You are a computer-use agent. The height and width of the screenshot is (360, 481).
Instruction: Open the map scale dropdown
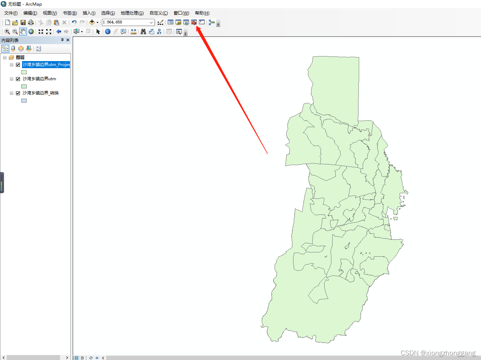[151, 22]
